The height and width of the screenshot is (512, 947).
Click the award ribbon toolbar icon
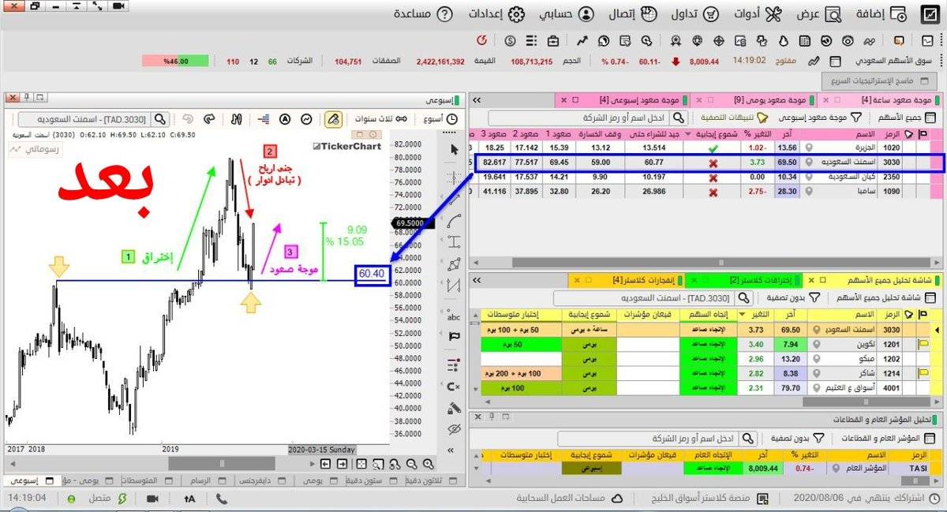click(676, 40)
